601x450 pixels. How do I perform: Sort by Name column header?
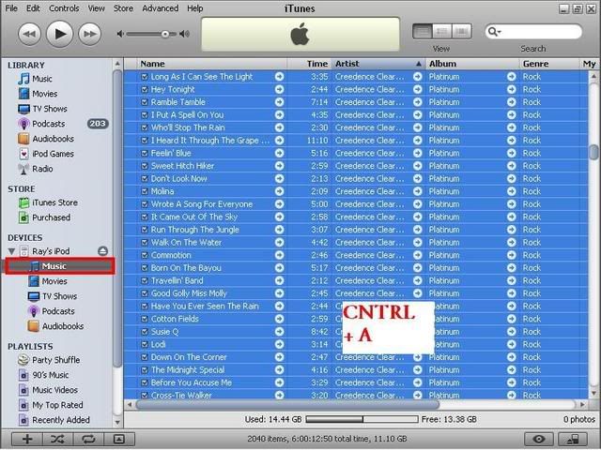pyautogui.click(x=212, y=64)
